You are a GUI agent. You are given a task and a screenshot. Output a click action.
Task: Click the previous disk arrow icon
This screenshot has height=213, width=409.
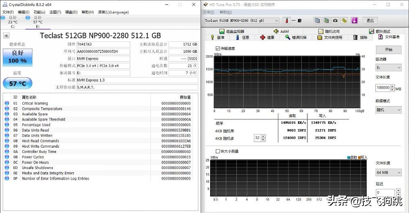[x=6, y=35]
